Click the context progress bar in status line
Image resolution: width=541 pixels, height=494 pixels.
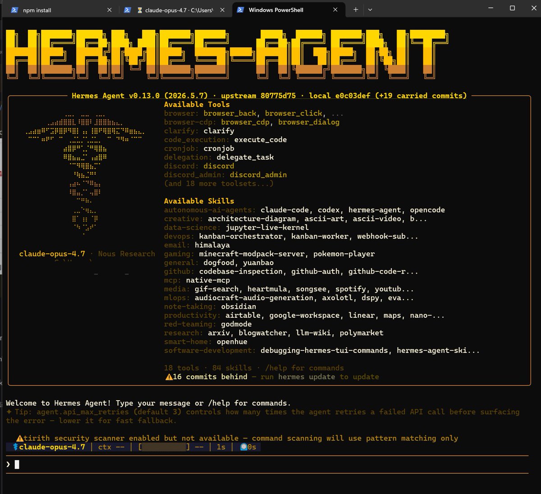(164, 447)
